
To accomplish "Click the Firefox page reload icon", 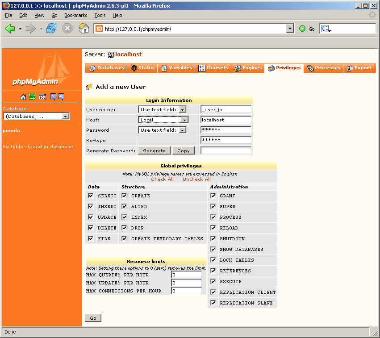I will [x=51, y=28].
